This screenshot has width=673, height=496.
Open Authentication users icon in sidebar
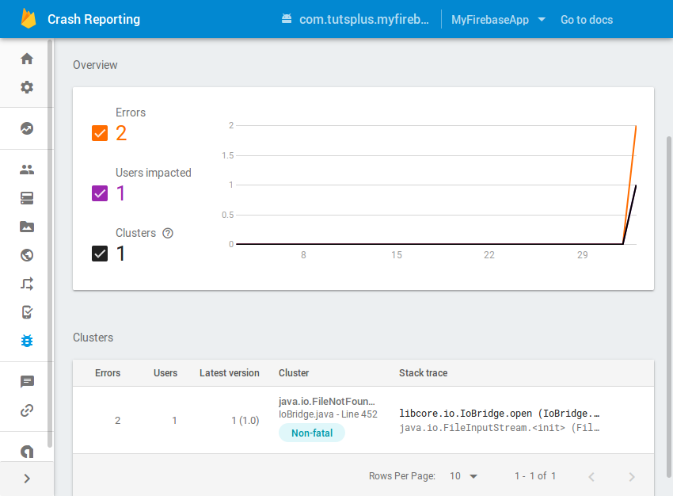[x=27, y=170]
